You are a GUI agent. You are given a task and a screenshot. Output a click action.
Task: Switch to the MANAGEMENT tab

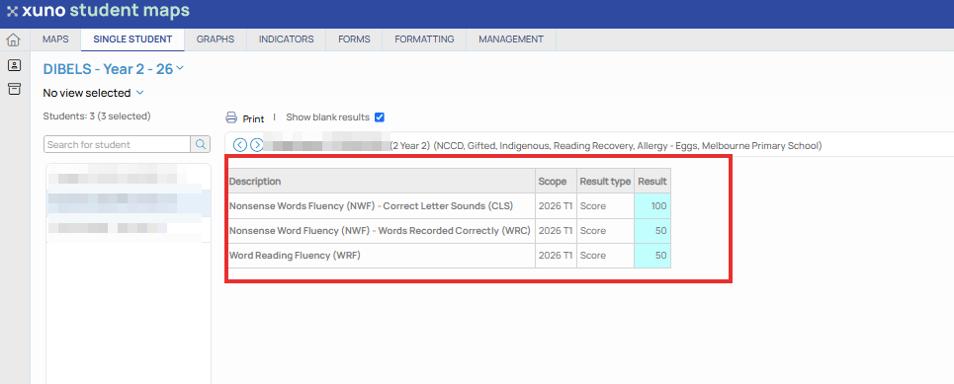(511, 39)
